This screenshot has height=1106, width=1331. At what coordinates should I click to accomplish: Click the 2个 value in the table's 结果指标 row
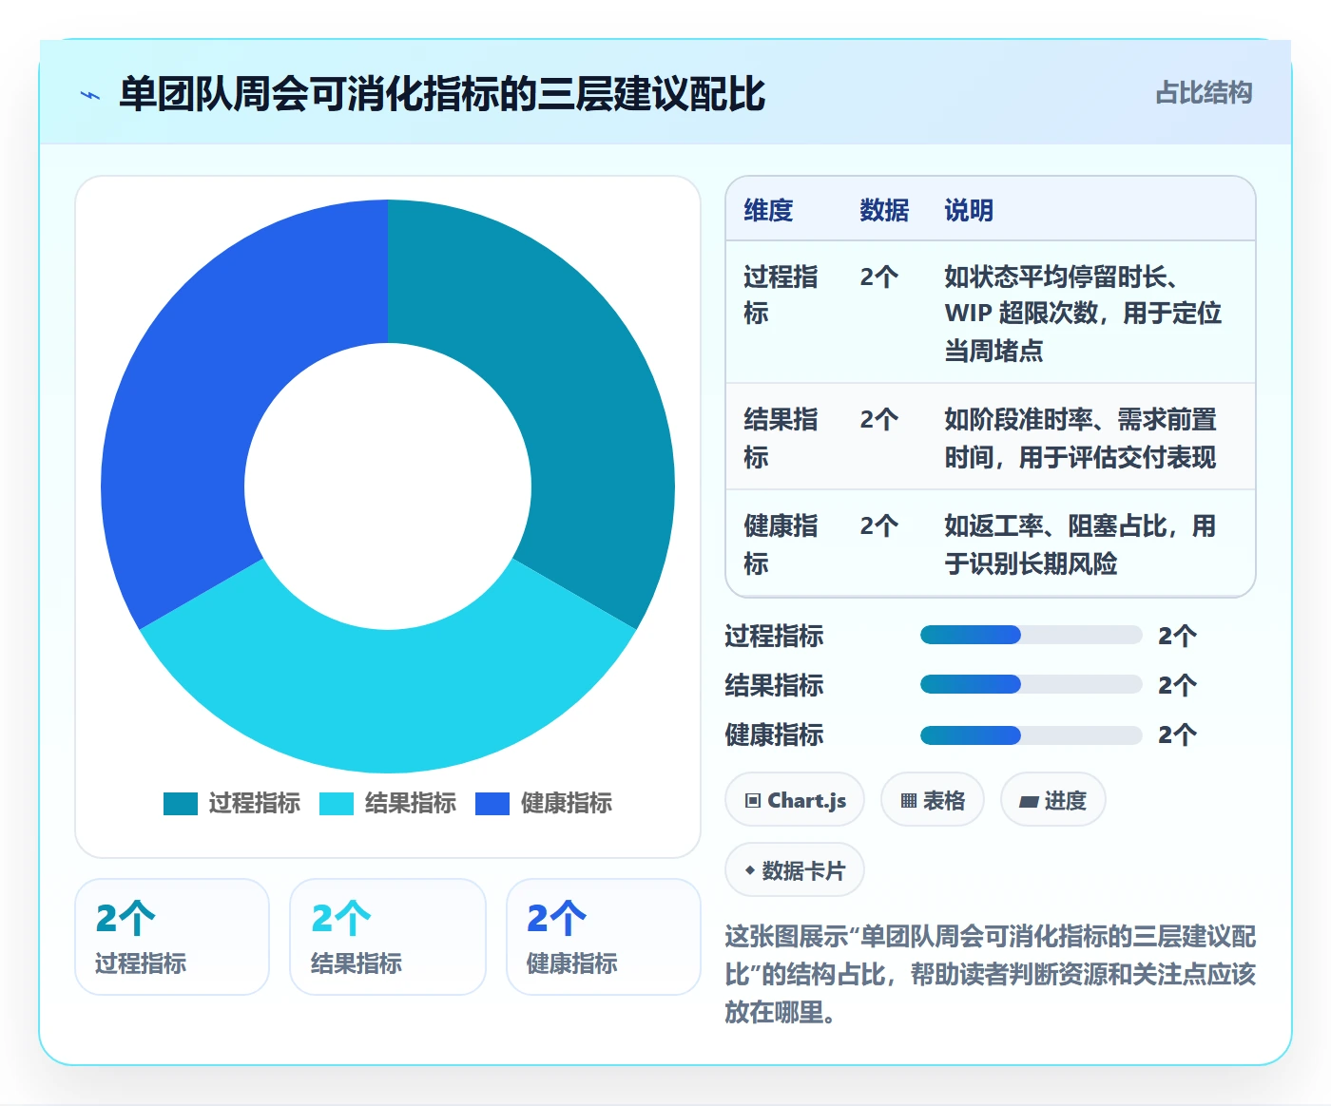point(879,419)
